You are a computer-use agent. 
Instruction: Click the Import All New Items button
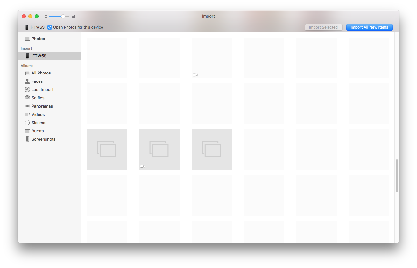[x=369, y=27]
